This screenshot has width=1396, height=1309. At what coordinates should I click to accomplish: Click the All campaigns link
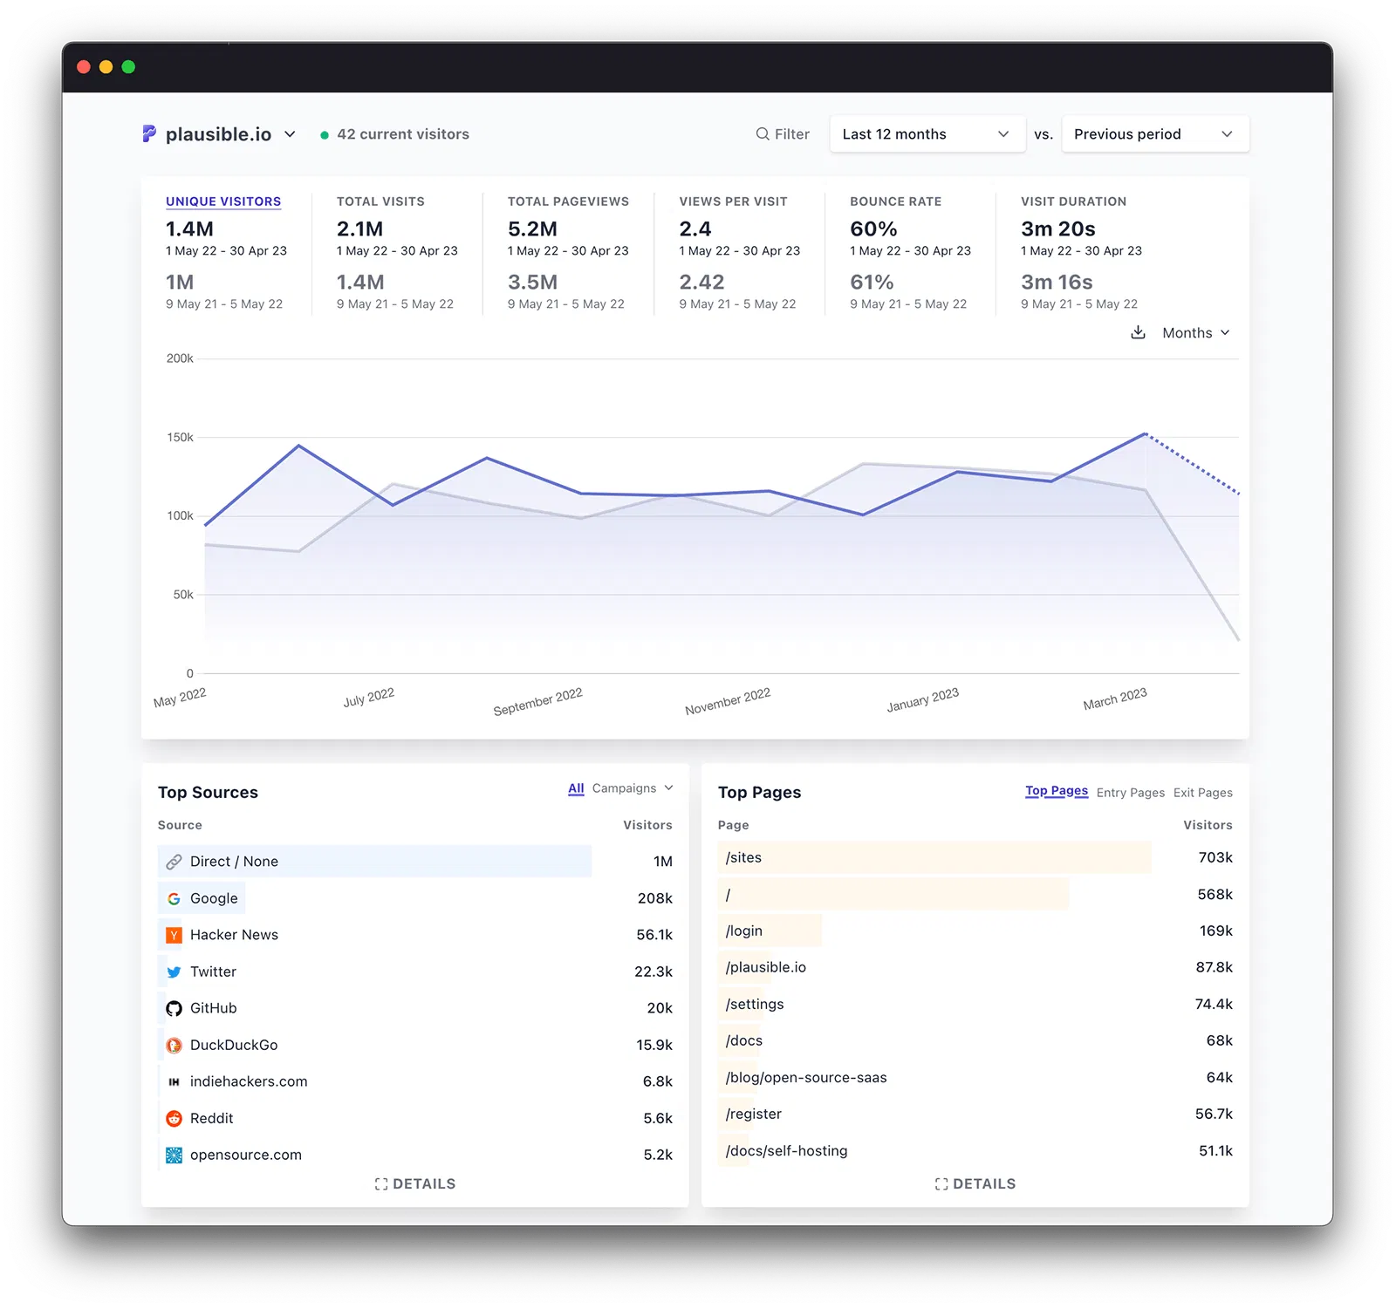[x=576, y=788]
